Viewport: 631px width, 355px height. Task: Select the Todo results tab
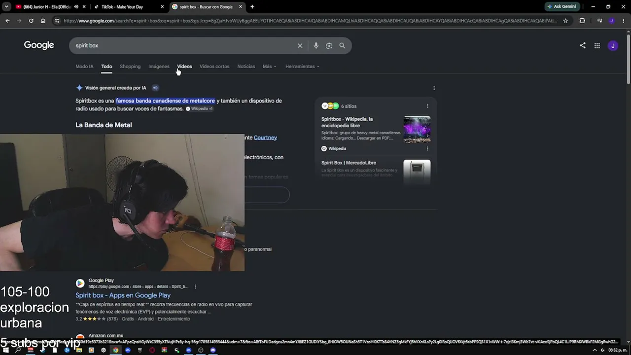click(106, 67)
